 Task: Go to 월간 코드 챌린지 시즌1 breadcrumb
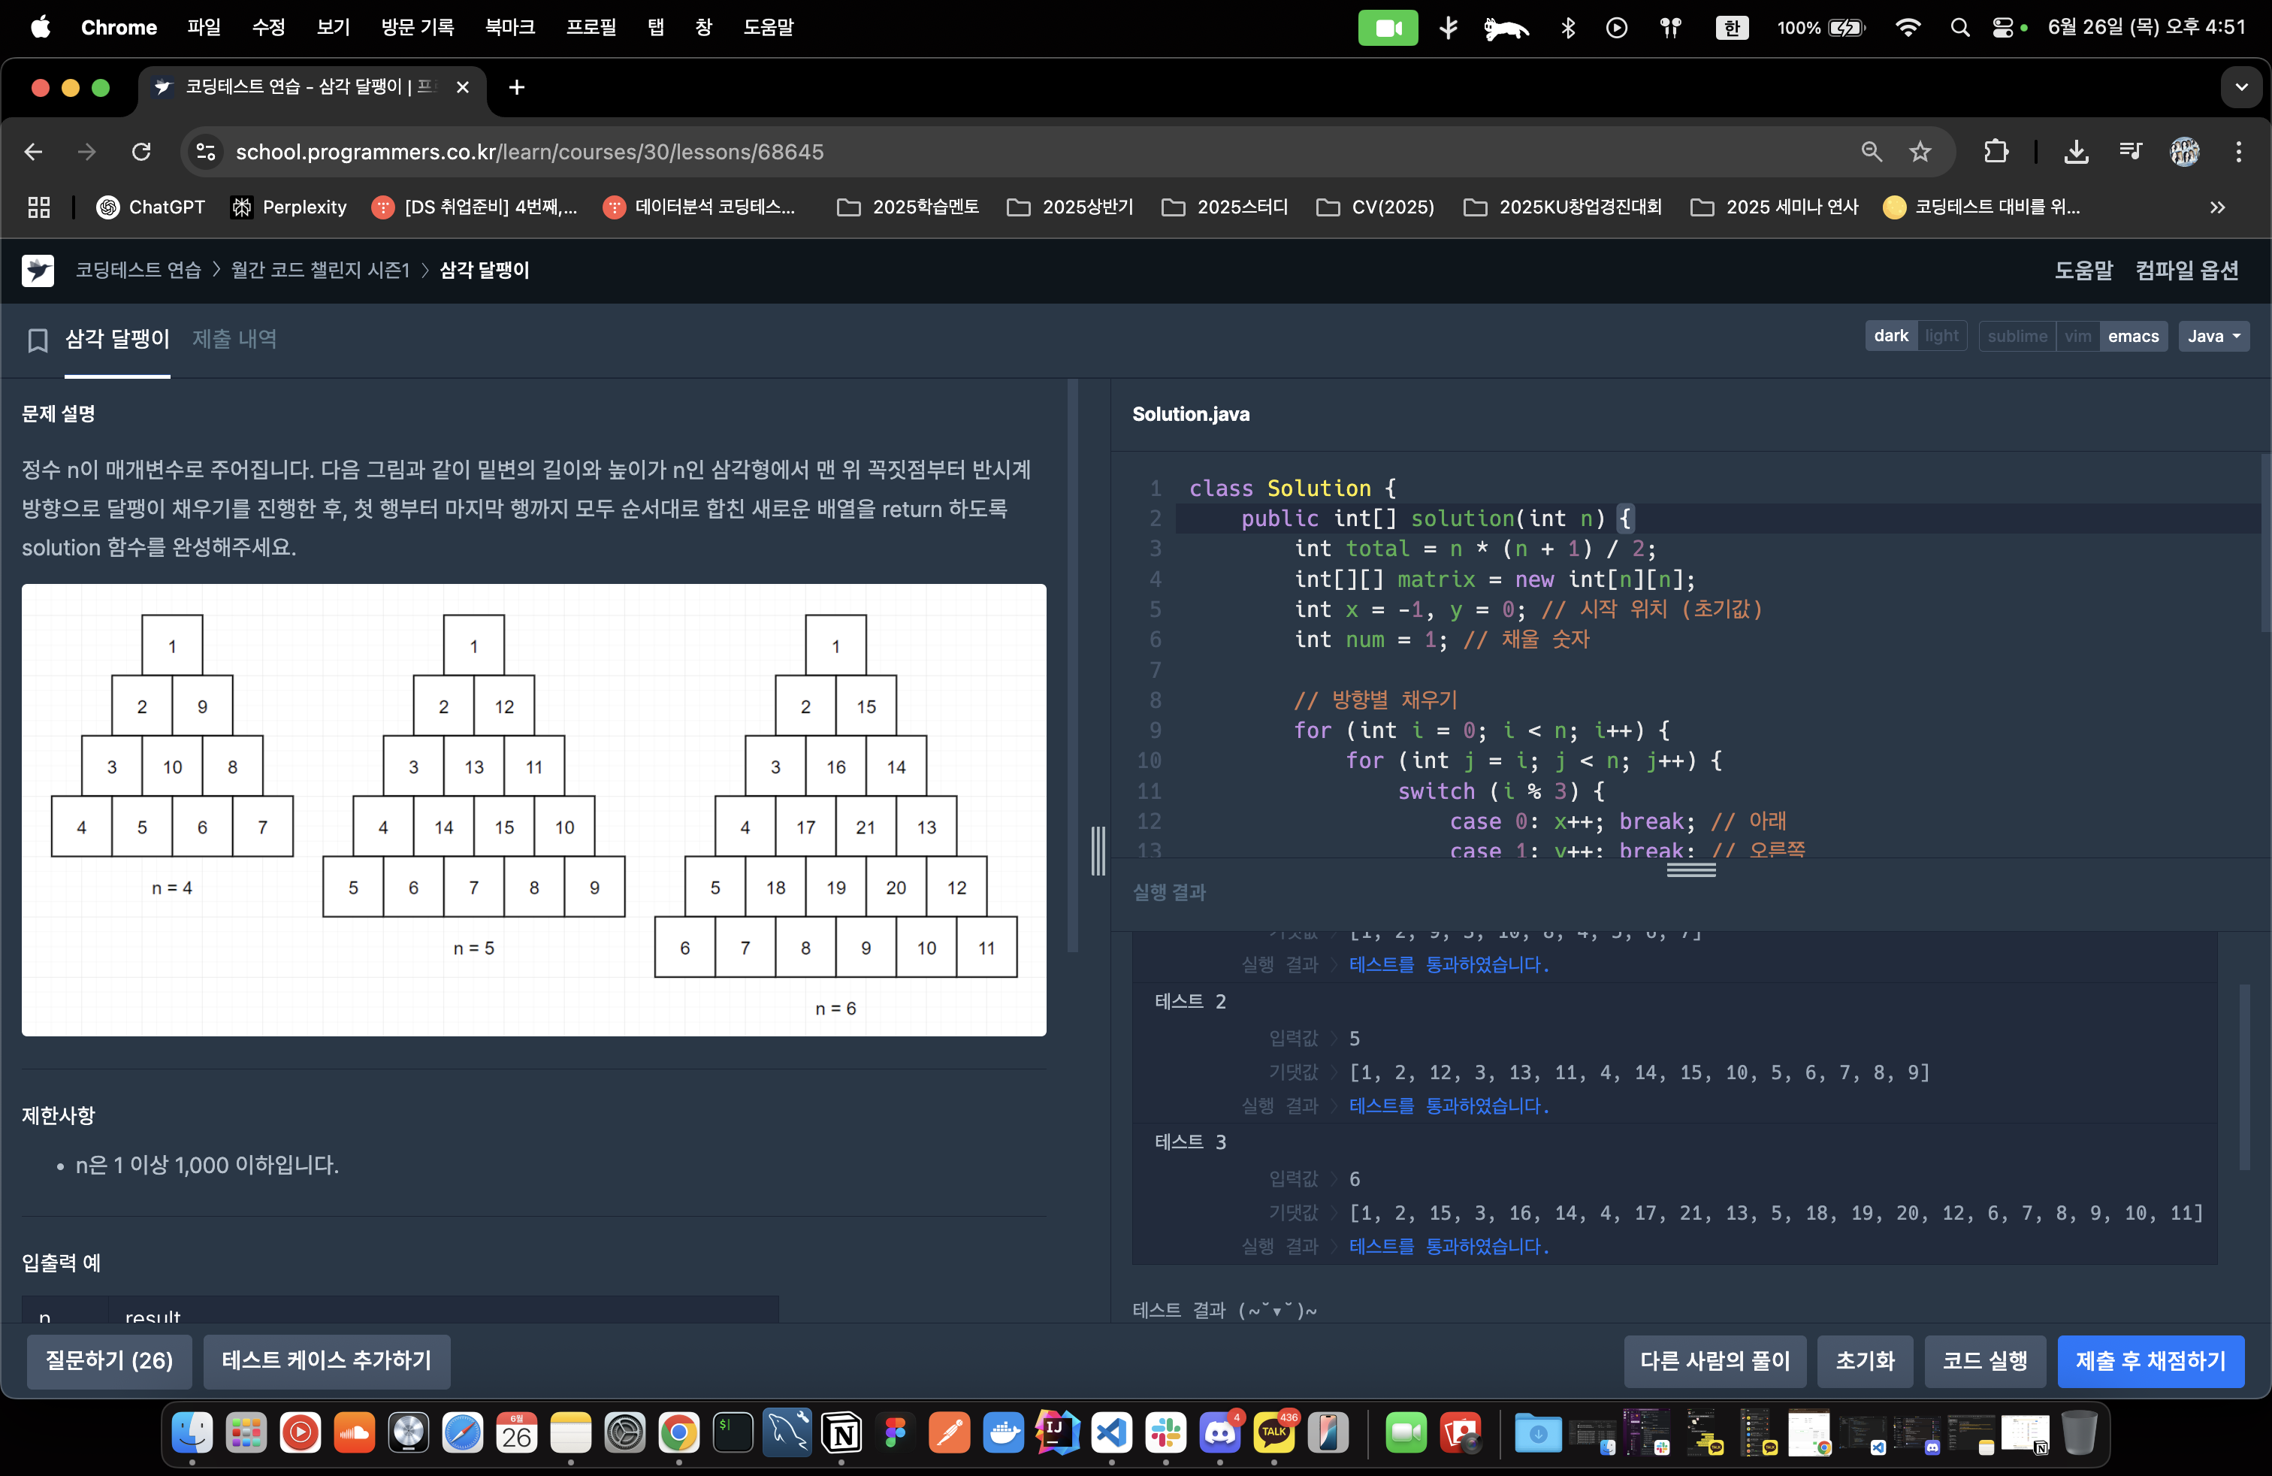point(320,271)
